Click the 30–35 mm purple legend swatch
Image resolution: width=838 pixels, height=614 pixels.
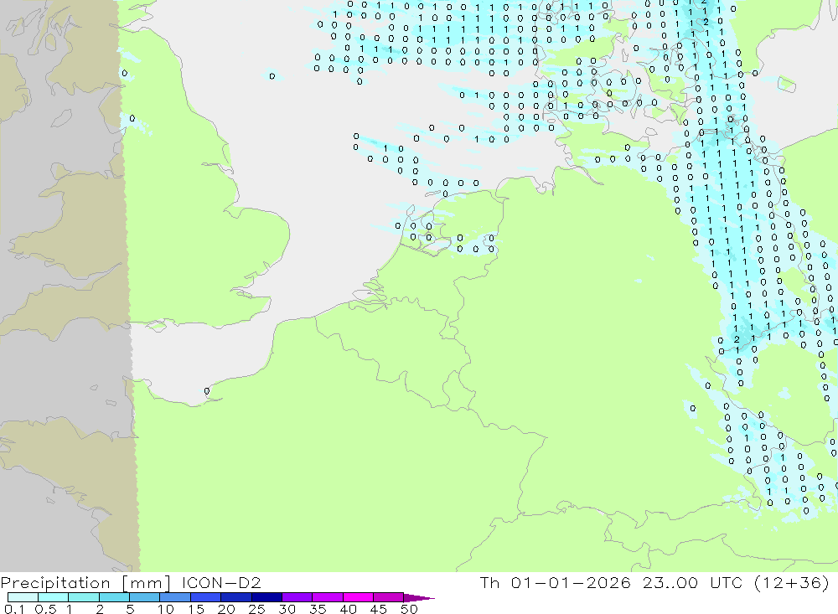[297, 597]
